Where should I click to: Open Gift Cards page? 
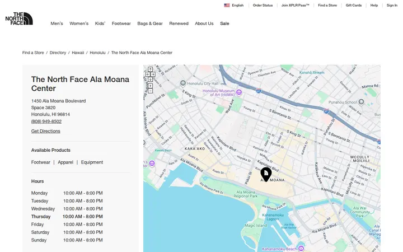tap(354, 5)
